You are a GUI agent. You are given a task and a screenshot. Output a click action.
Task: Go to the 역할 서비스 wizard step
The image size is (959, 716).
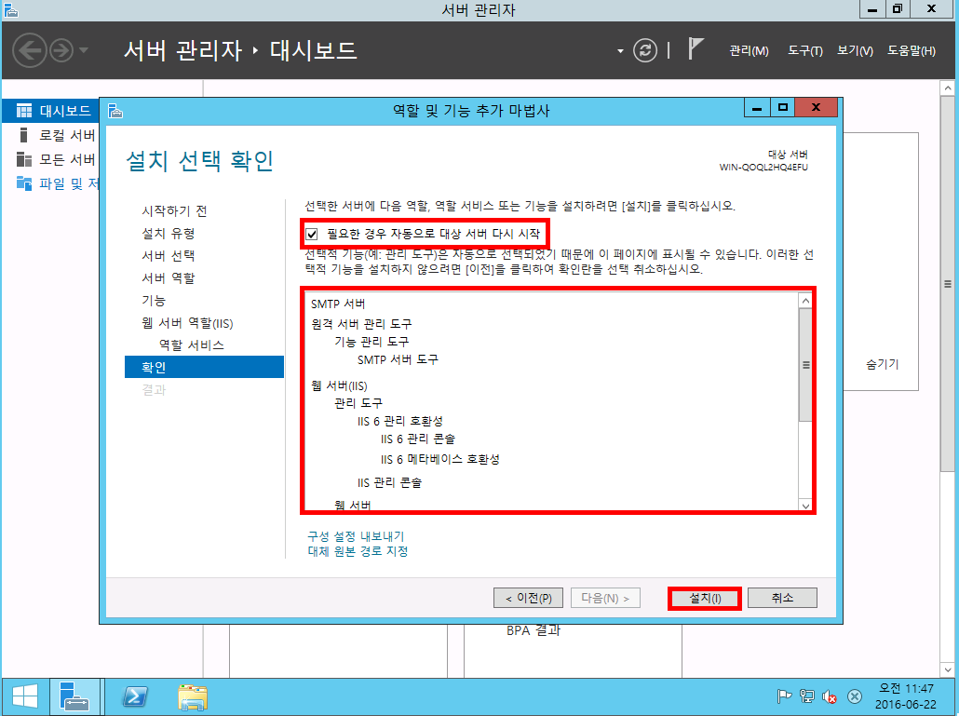(x=192, y=344)
